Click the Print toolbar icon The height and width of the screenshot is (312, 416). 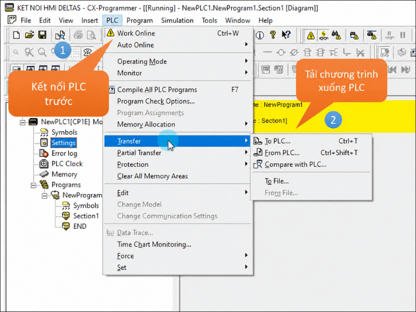click(79, 35)
